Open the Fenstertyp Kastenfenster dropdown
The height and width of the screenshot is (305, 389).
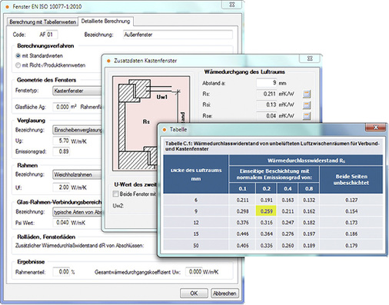tap(77, 91)
